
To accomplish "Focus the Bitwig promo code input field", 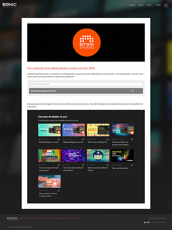I will 86,84.
